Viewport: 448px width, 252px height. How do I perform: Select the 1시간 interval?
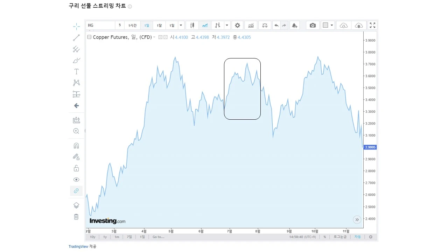click(132, 25)
